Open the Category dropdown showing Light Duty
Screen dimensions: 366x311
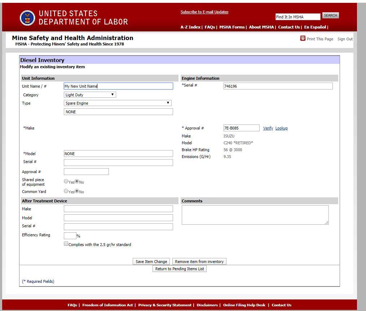click(x=90, y=95)
